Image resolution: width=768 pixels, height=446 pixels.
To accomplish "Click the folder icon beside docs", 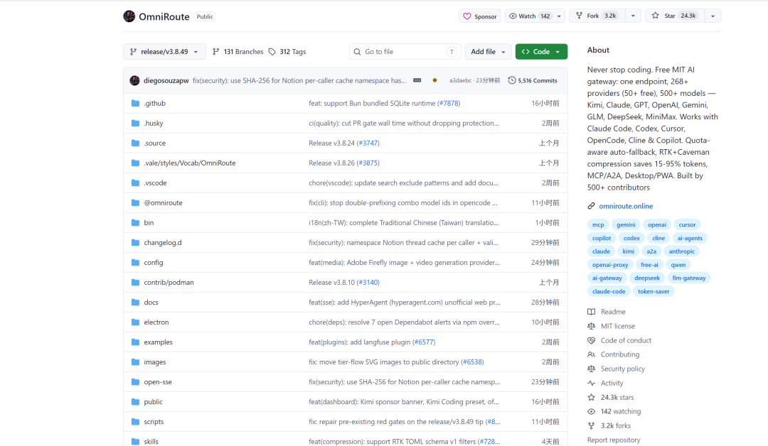I will [x=135, y=303].
